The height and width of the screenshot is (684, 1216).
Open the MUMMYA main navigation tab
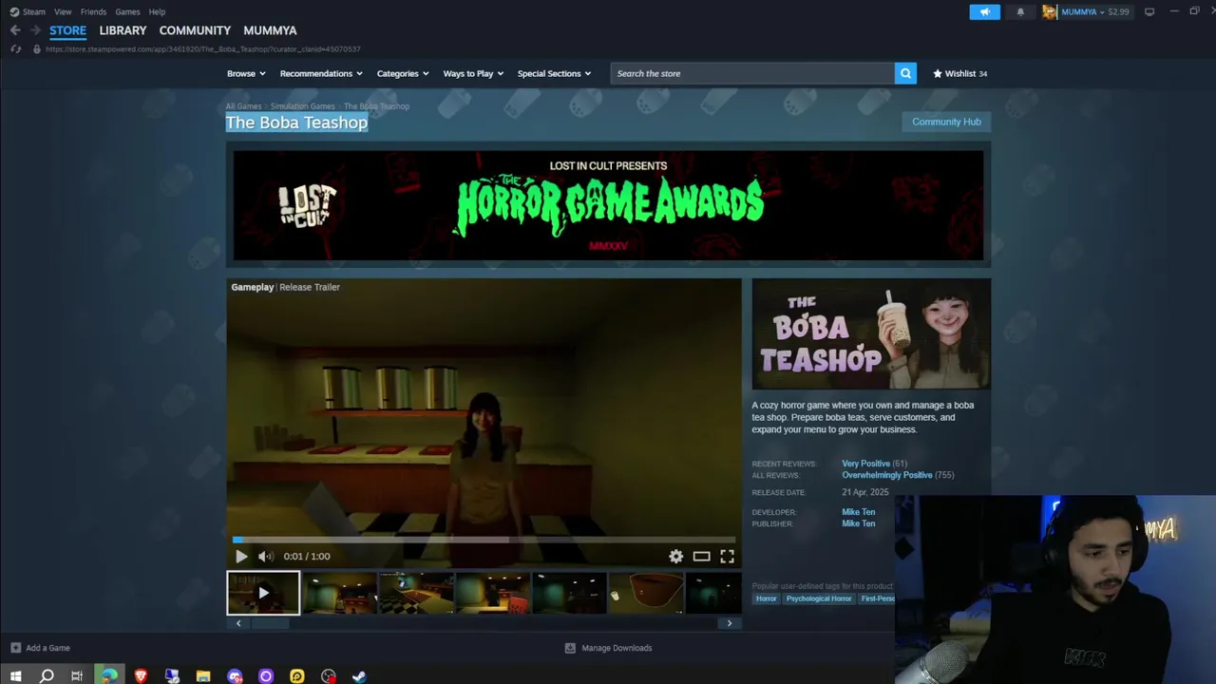[270, 30]
